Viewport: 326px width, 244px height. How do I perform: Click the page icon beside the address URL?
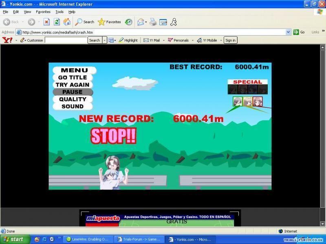tap(19, 32)
